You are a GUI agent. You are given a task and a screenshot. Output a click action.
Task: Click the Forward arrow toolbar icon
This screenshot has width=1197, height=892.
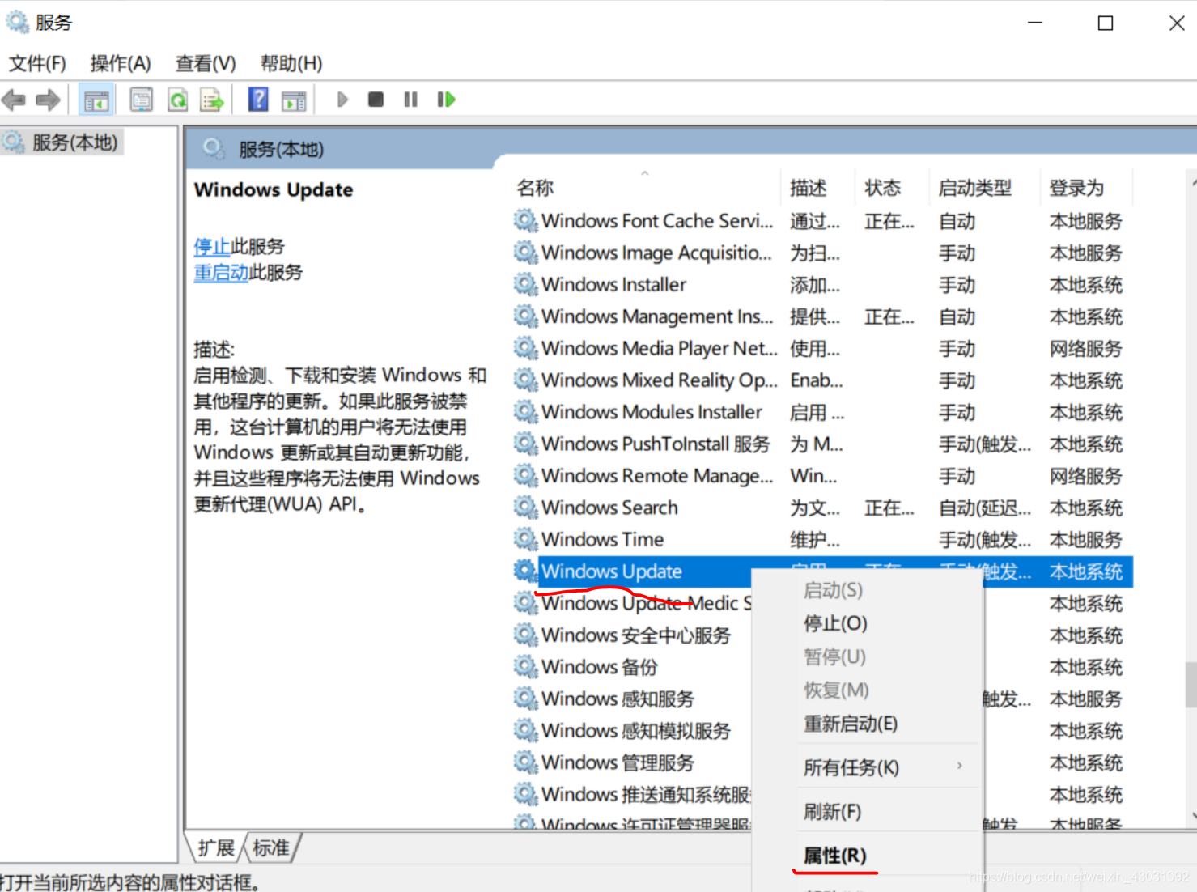49,100
